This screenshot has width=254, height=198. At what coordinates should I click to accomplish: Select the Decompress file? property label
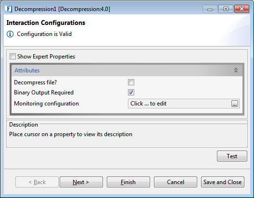36,82
